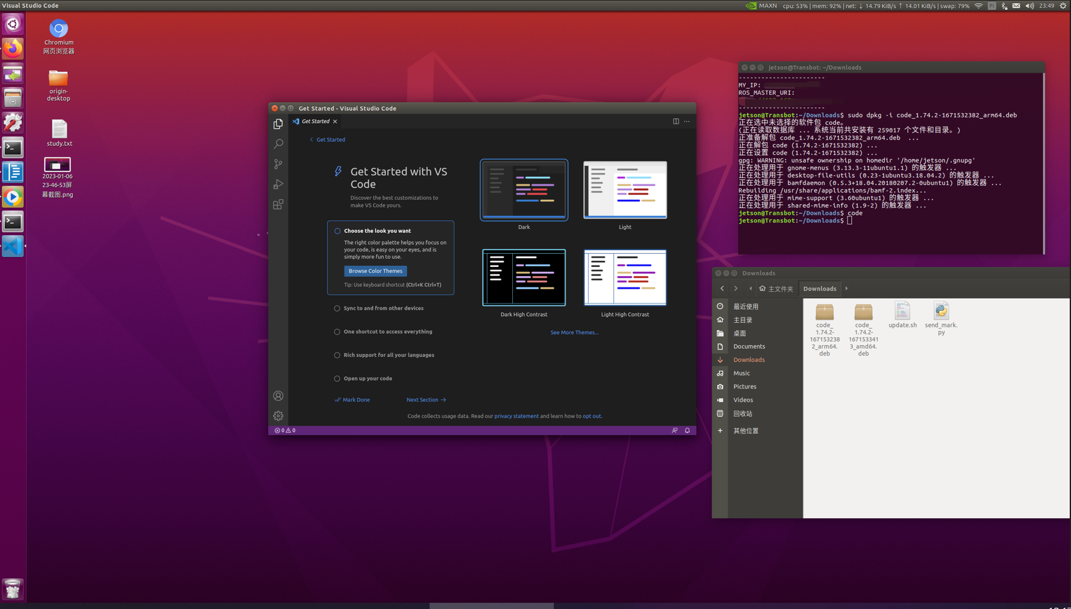Open the privacy statement link
This screenshot has height=609, width=1071.
click(516, 416)
